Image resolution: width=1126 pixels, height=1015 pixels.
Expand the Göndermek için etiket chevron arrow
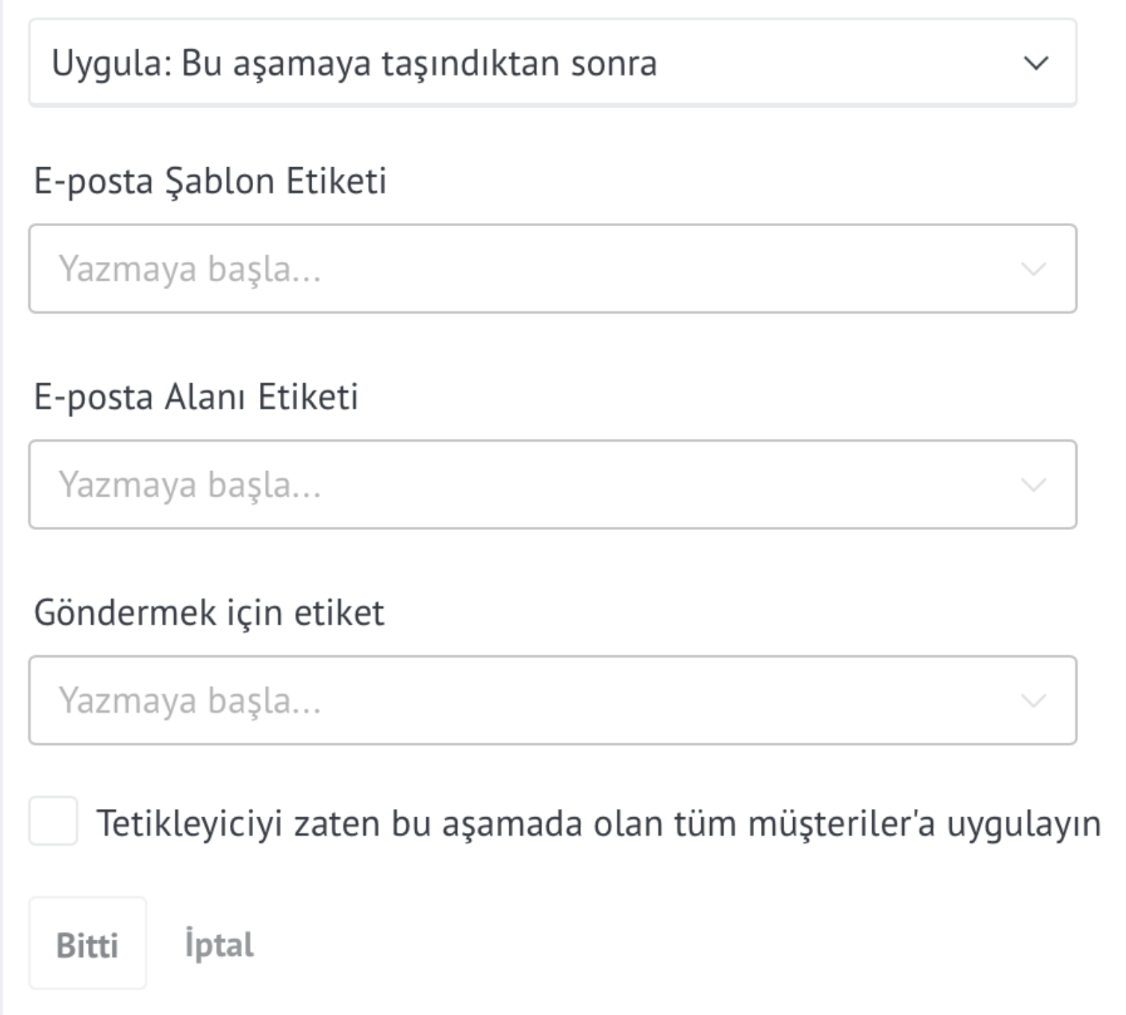tap(1033, 701)
